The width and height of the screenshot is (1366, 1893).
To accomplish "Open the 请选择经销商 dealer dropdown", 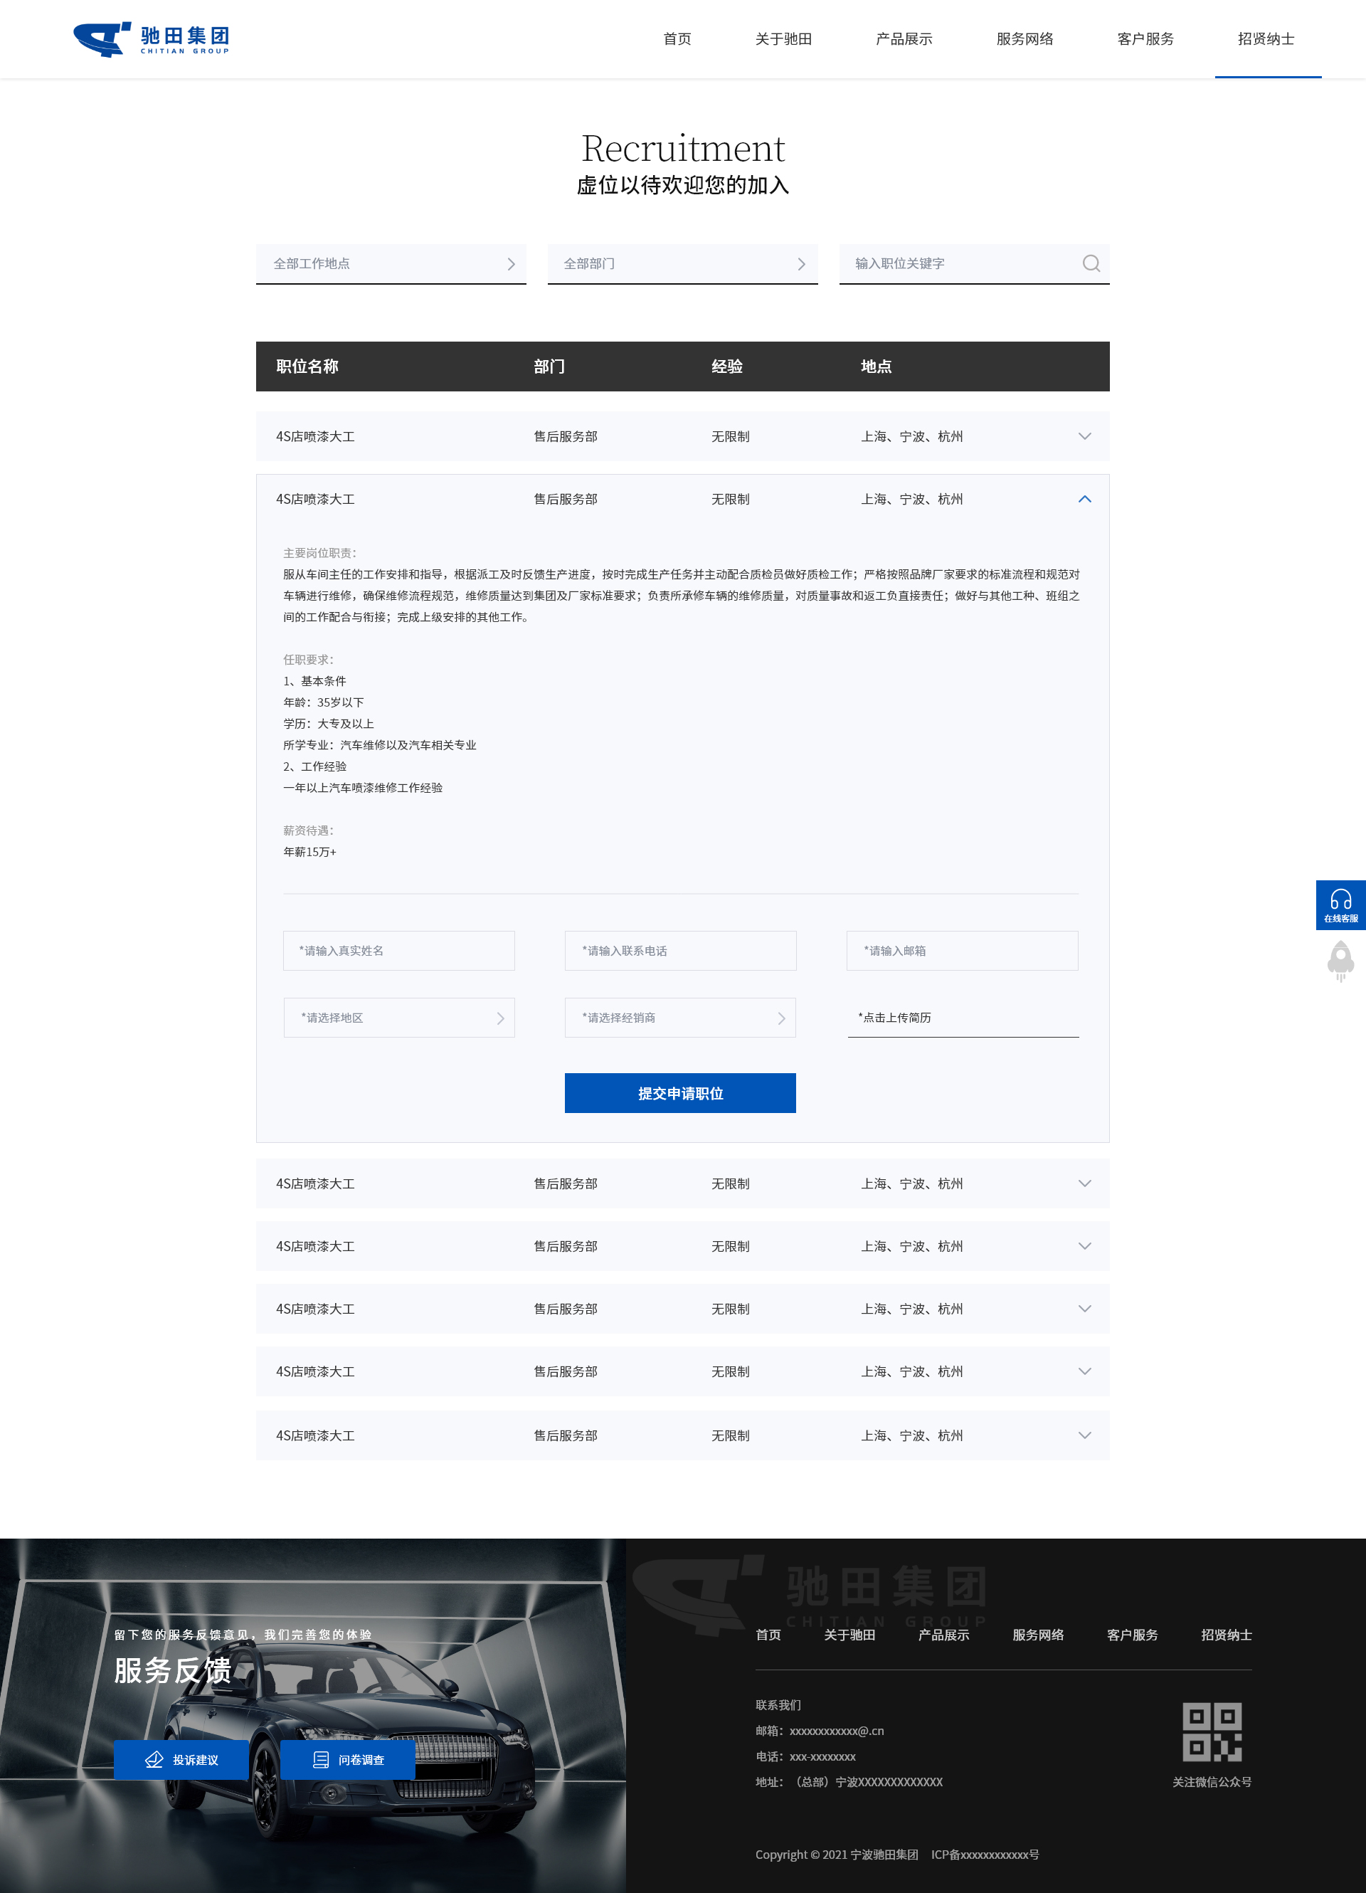I will (679, 1018).
